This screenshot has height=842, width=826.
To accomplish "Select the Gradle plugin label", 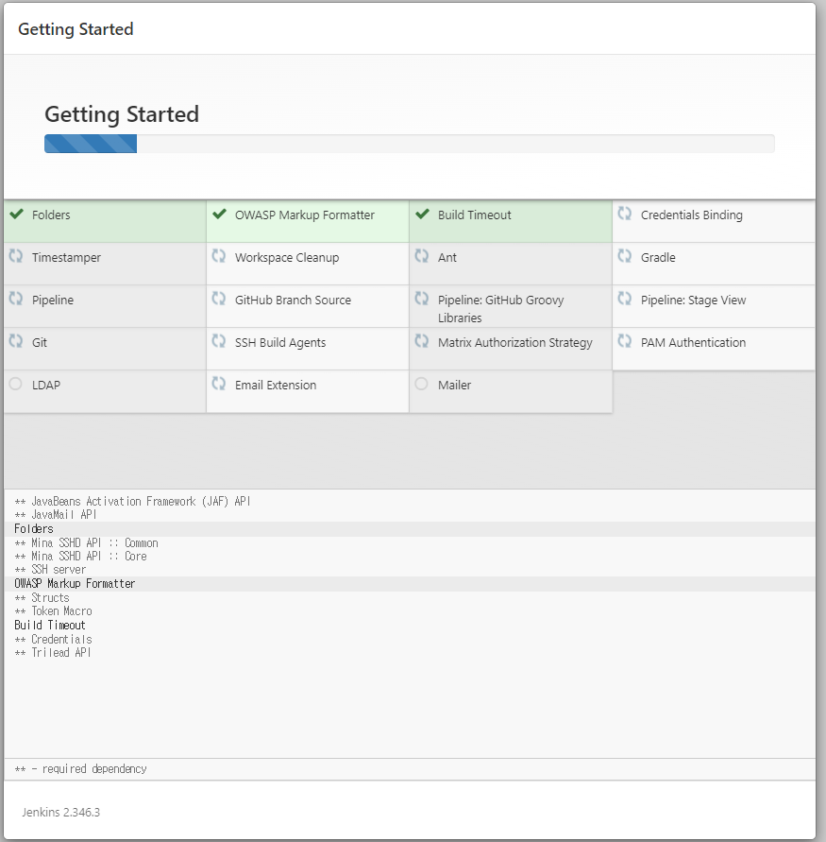I will 658,257.
